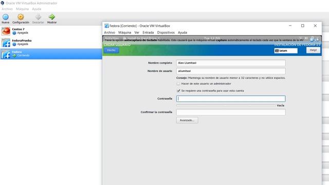Viewport: 329px width, 185px height.
Task: Click the 'Corriendo' status under Fedora
Action: click(23, 55)
